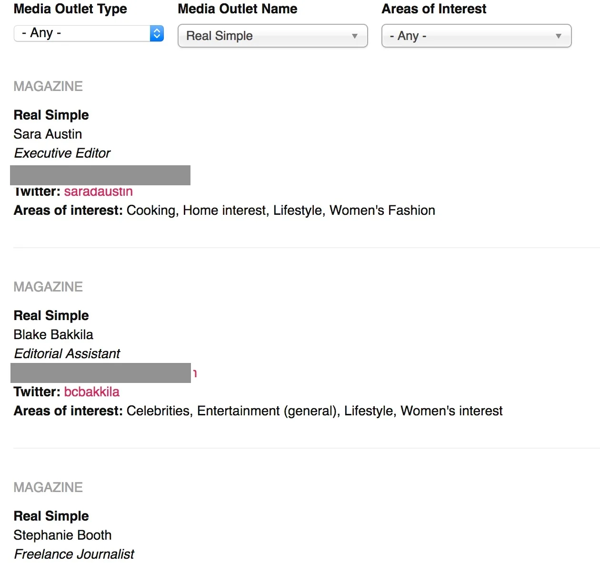600x563 pixels.
Task: Open the Media Outlet Type dropdown
Action: (89, 33)
